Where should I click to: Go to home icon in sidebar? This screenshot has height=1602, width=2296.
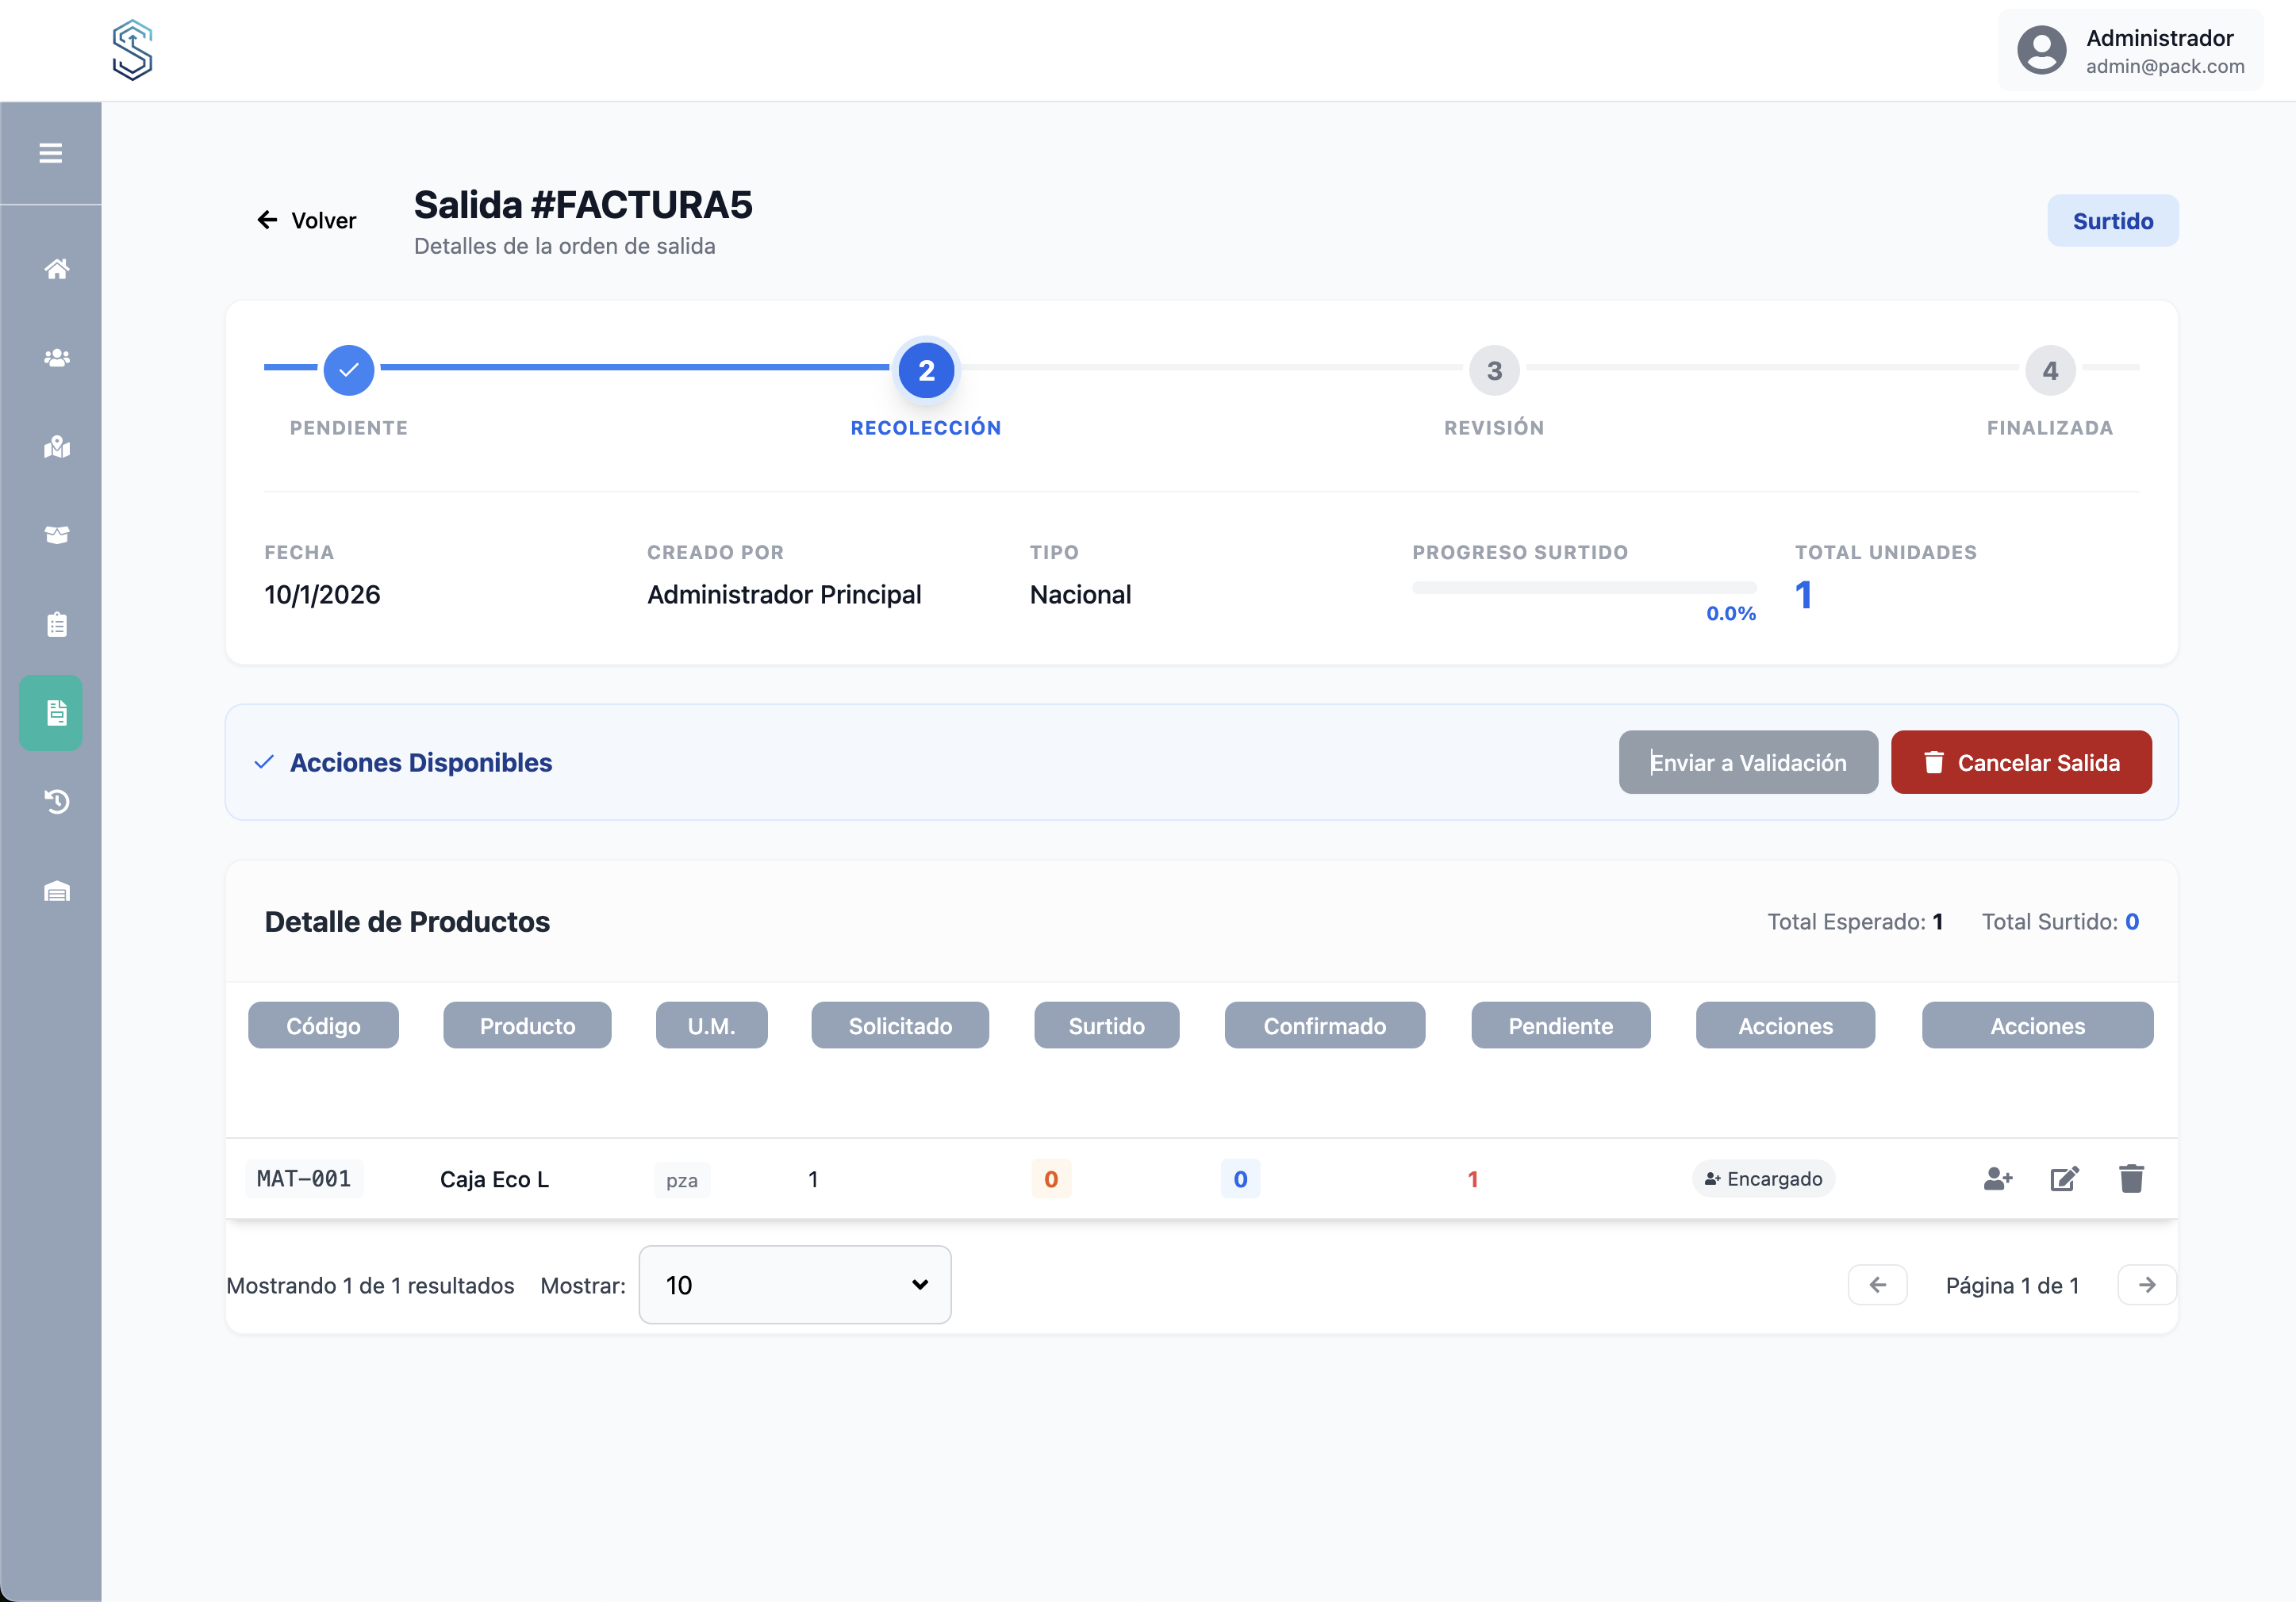pos(57,269)
